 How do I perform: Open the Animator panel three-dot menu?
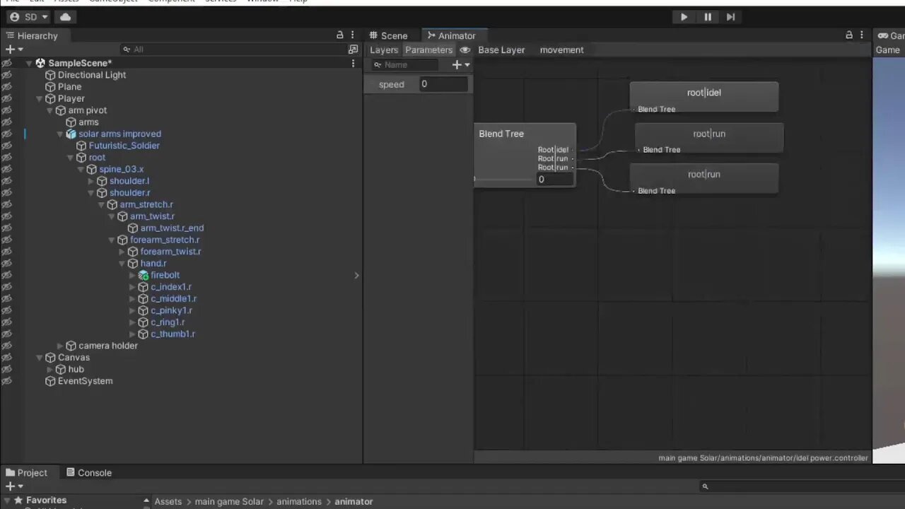coord(862,35)
